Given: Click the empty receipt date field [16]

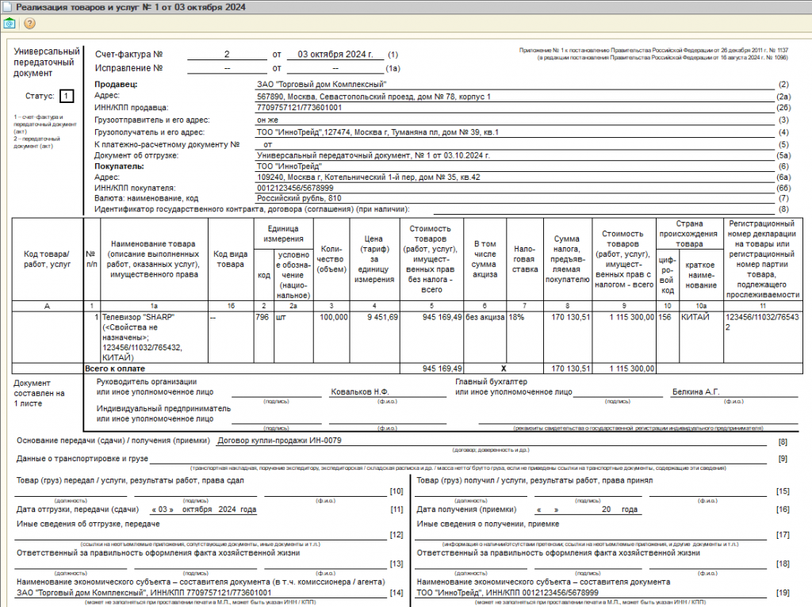Looking at the screenshot, I should click(588, 510).
